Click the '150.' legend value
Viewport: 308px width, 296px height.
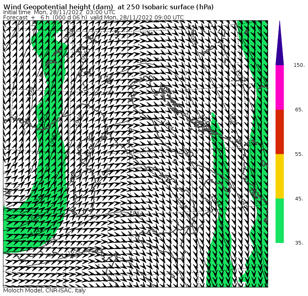click(x=299, y=65)
